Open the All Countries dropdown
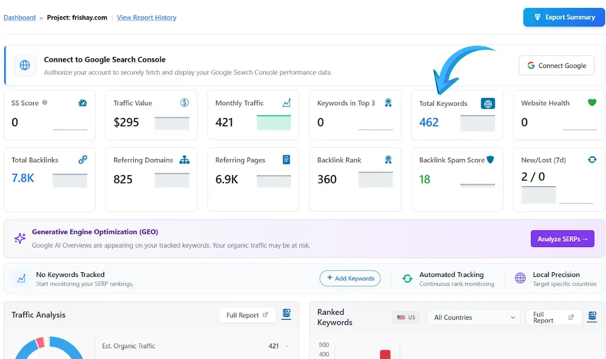 [474, 318]
